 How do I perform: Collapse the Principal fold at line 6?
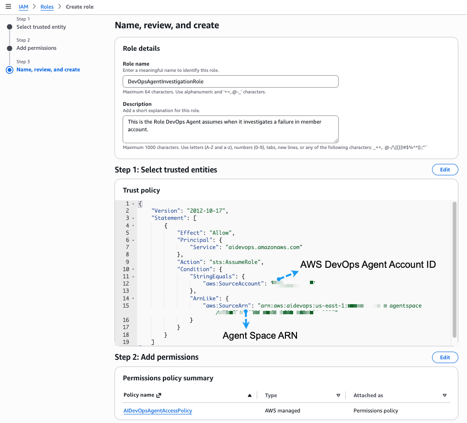(x=133, y=240)
